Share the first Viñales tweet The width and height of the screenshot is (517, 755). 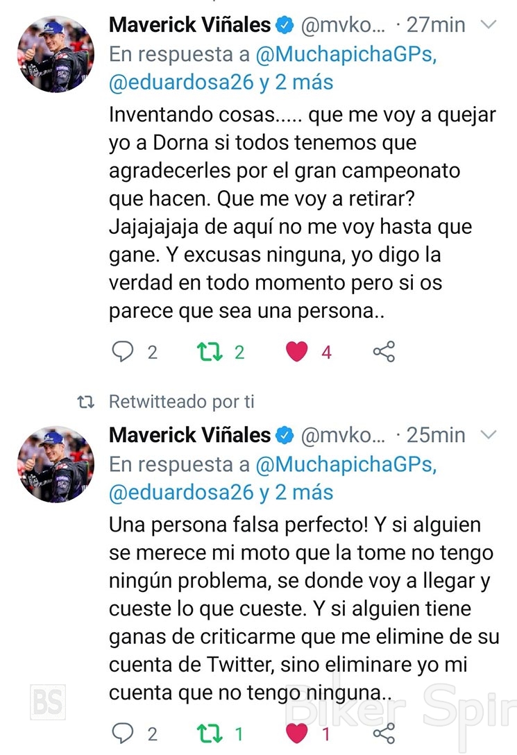384,352
